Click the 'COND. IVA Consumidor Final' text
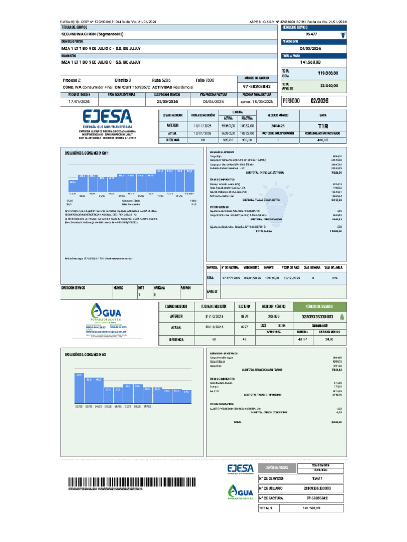 coord(87,87)
